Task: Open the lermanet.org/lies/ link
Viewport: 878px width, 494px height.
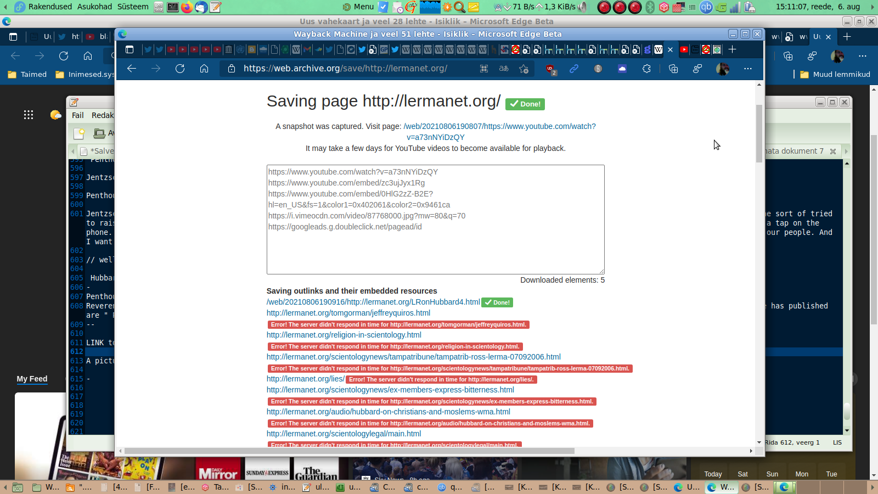Action: pos(306,379)
